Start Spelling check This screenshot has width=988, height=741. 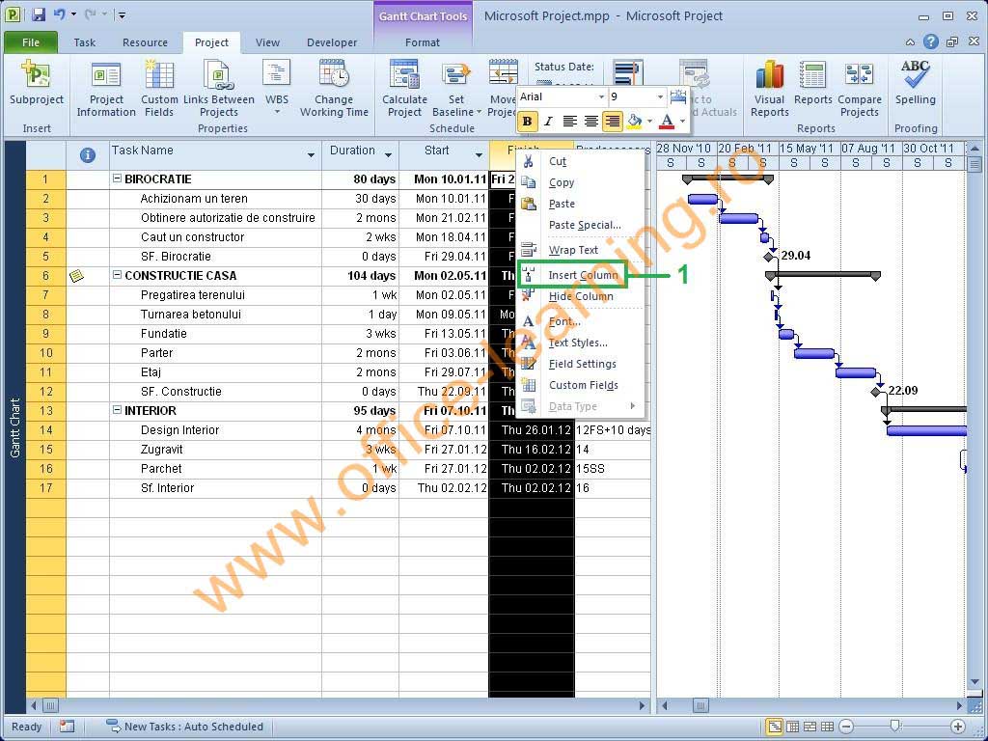tap(915, 83)
